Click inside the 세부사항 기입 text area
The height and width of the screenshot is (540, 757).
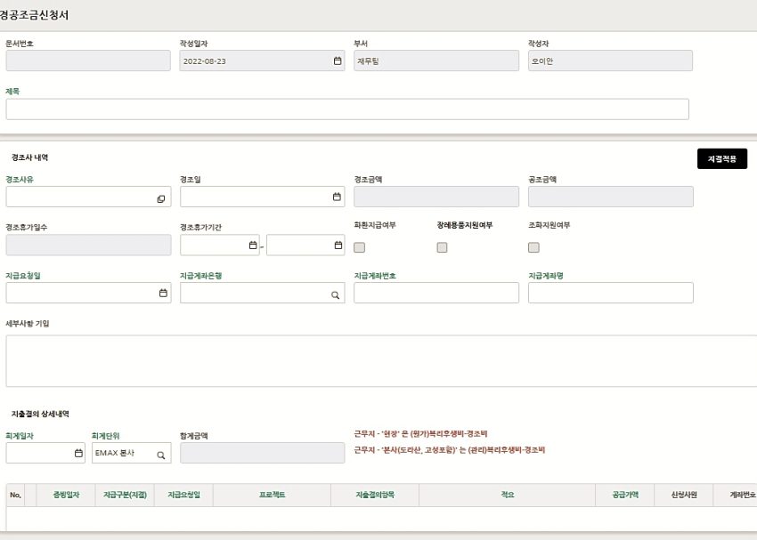coord(381,361)
